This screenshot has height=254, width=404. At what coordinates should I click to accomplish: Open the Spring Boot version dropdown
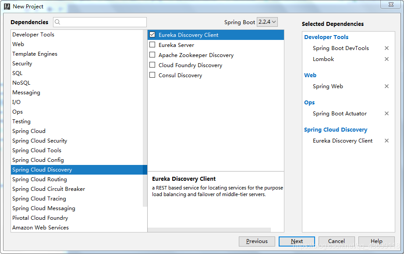pos(267,22)
